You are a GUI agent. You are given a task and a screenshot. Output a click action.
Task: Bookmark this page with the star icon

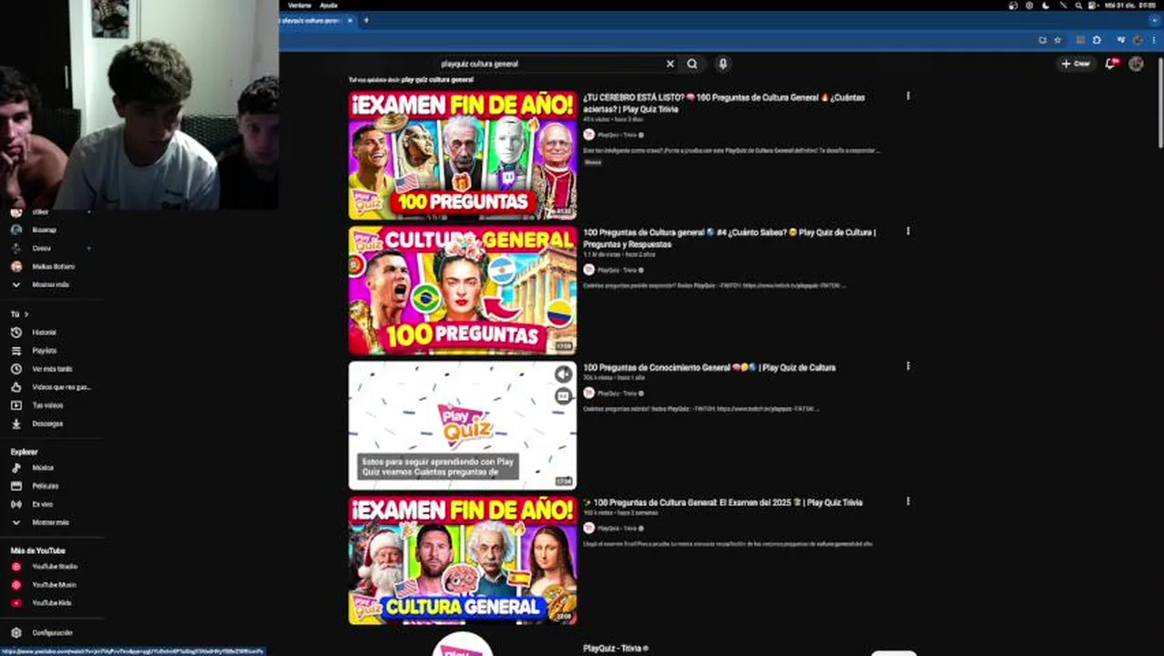(1057, 40)
